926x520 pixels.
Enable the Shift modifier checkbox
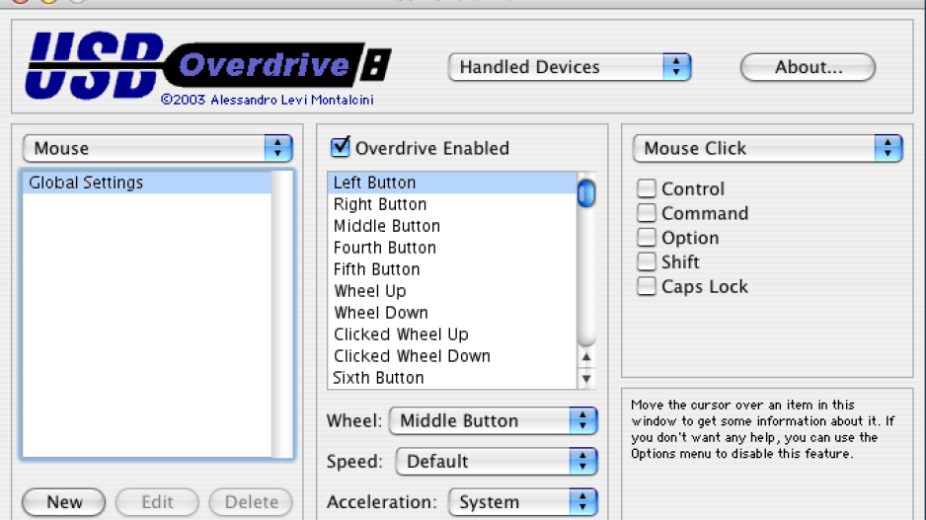(x=647, y=261)
